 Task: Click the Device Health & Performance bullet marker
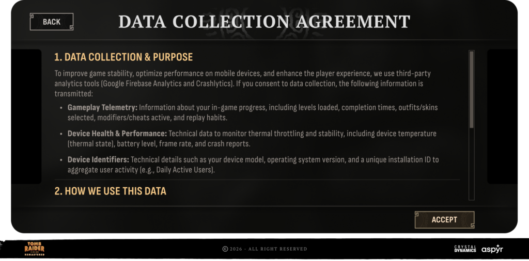coord(61,134)
